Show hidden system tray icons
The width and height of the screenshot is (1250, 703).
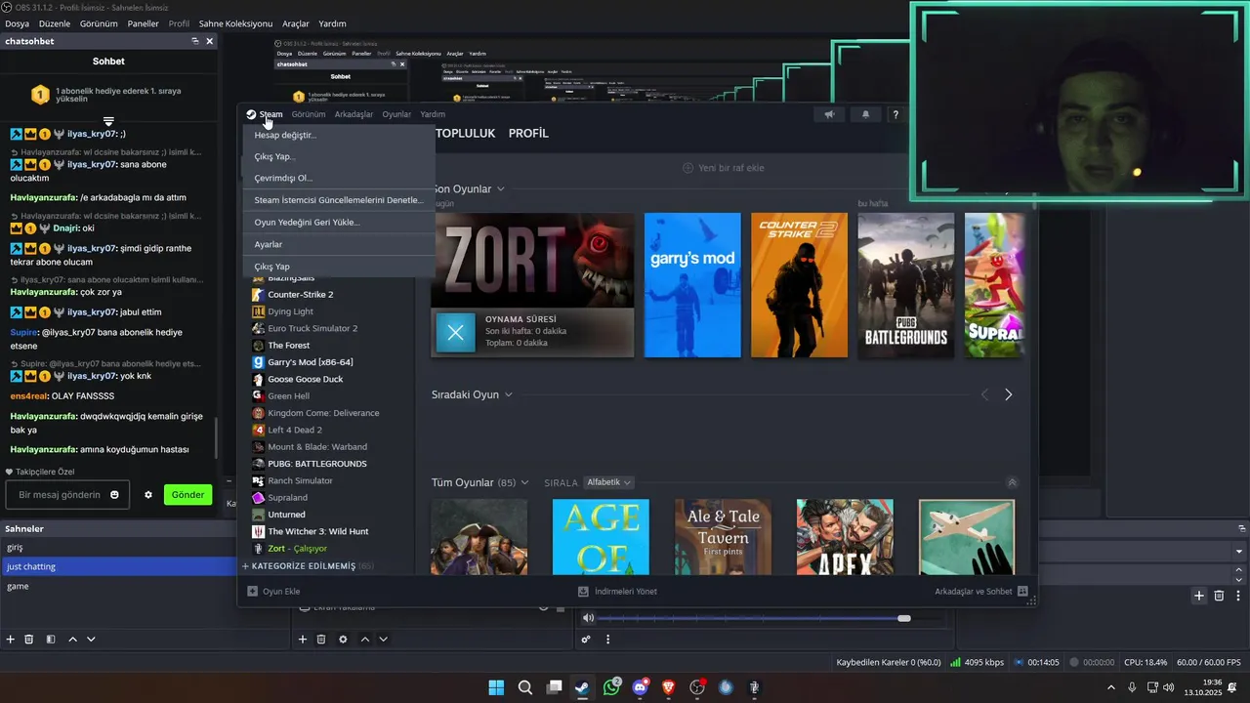pyautogui.click(x=1110, y=687)
